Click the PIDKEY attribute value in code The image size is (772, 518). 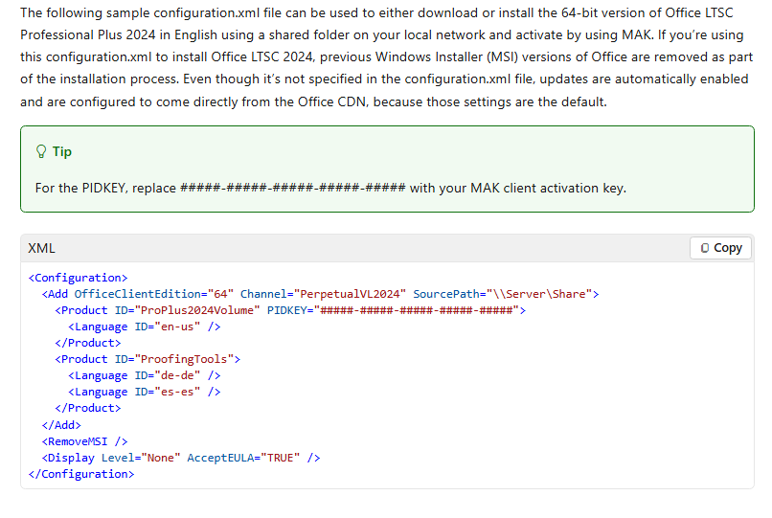(417, 310)
